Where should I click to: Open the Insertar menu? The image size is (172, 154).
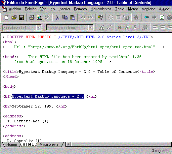click(64, 9)
